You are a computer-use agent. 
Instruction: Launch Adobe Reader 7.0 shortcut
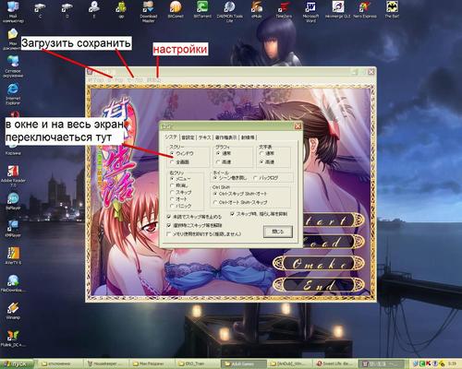[13, 176]
